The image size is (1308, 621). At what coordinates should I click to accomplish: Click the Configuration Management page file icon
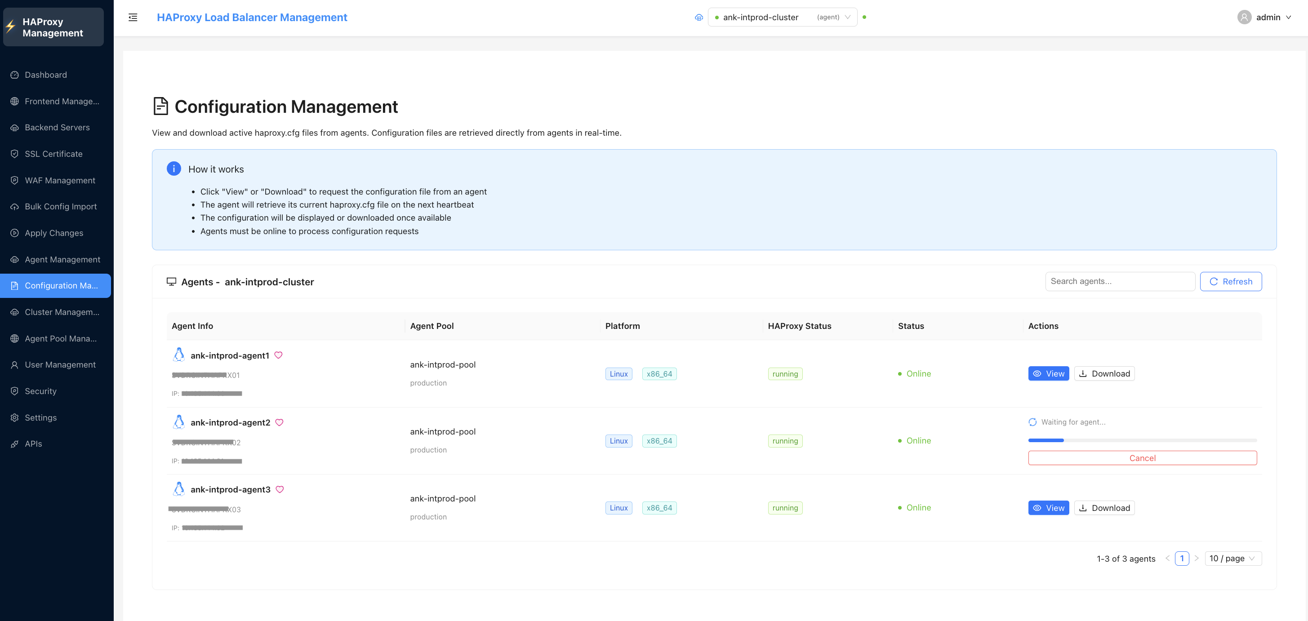(x=161, y=106)
